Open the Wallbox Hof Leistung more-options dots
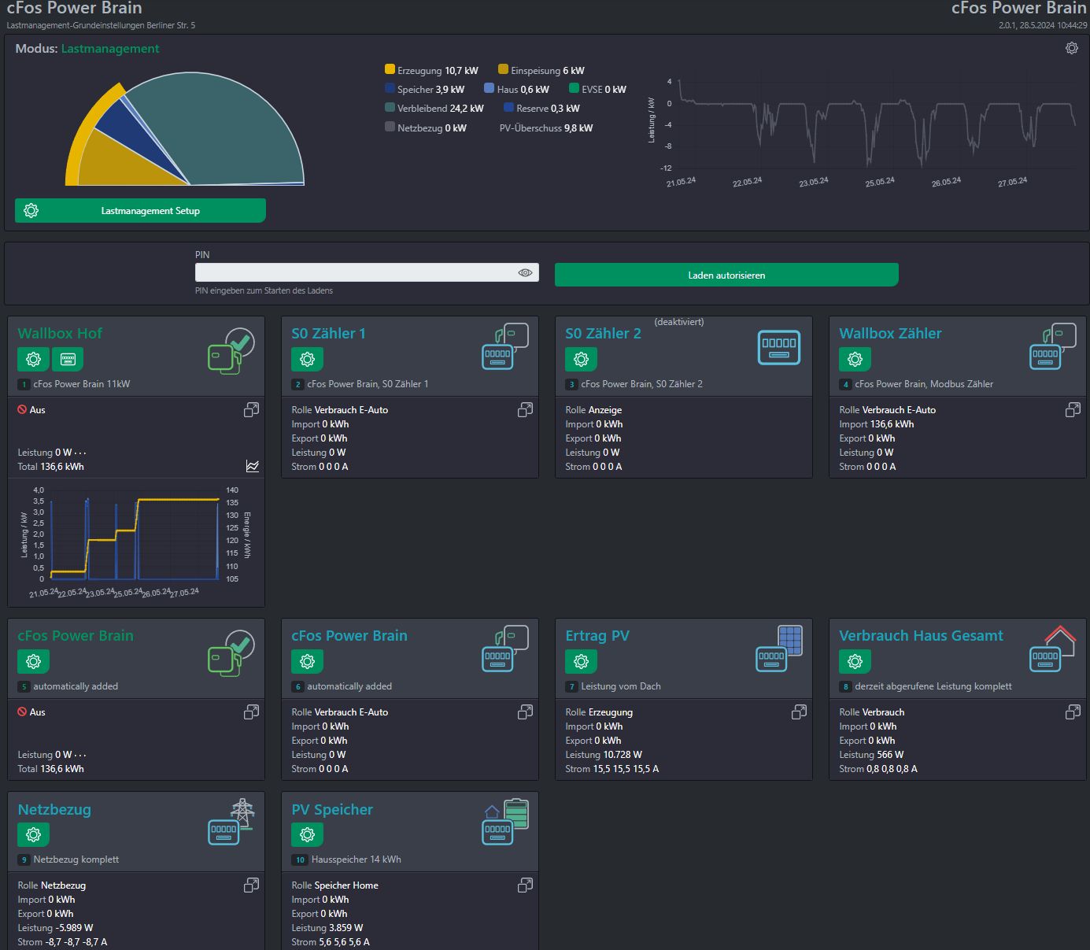The width and height of the screenshot is (1090, 950). [80, 453]
